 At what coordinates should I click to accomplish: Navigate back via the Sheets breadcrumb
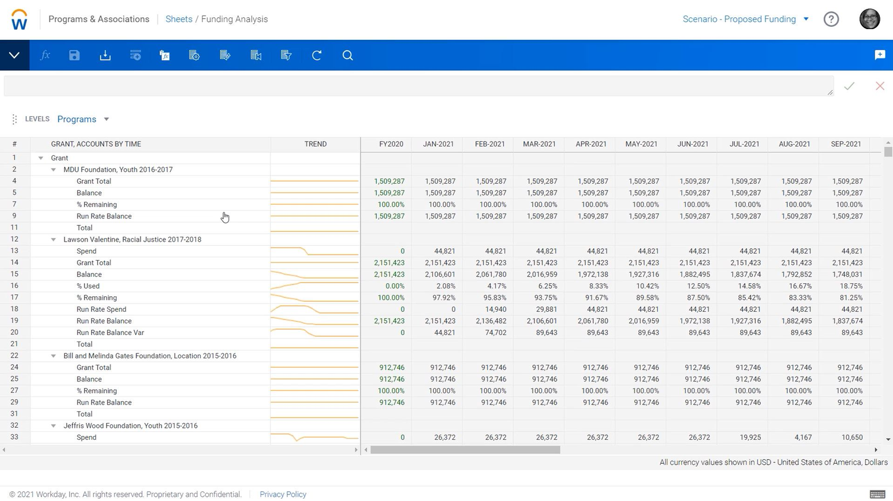179,18
